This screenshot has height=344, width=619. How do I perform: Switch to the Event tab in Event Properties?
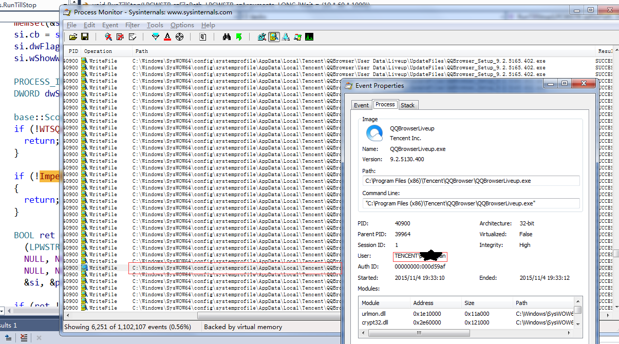click(x=362, y=105)
